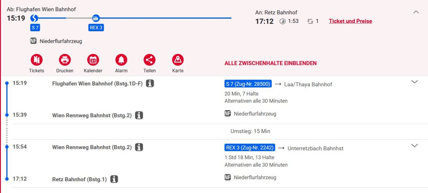Click the Drucken printer icon

(x=65, y=60)
